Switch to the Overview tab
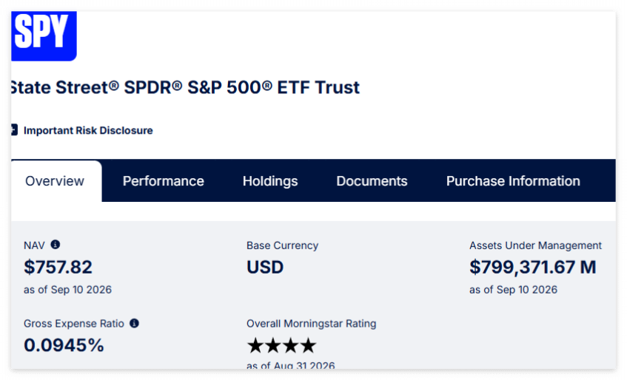This screenshot has width=627, height=380. [x=55, y=181]
